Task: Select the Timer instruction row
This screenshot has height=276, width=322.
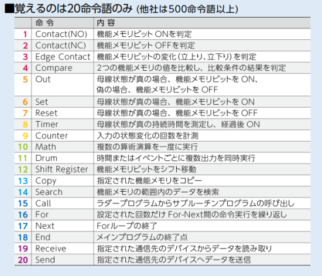Action: coord(162,125)
